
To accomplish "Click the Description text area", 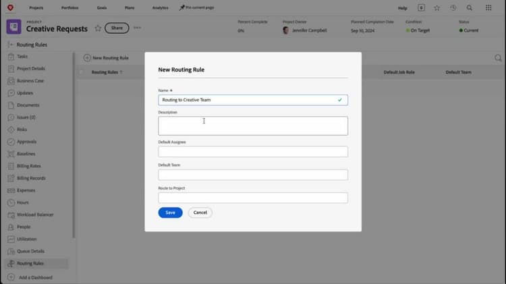I will (x=253, y=126).
